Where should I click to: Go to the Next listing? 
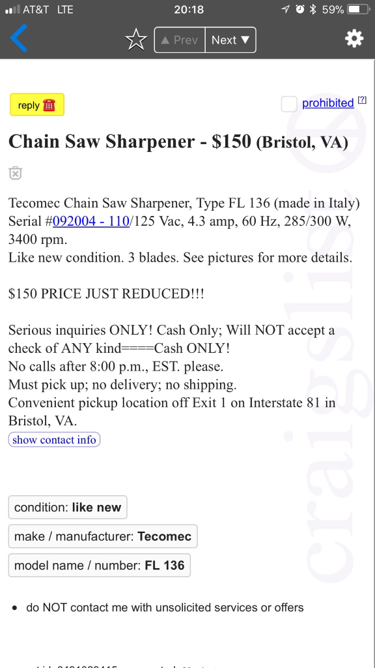click(x=230, y=40)
